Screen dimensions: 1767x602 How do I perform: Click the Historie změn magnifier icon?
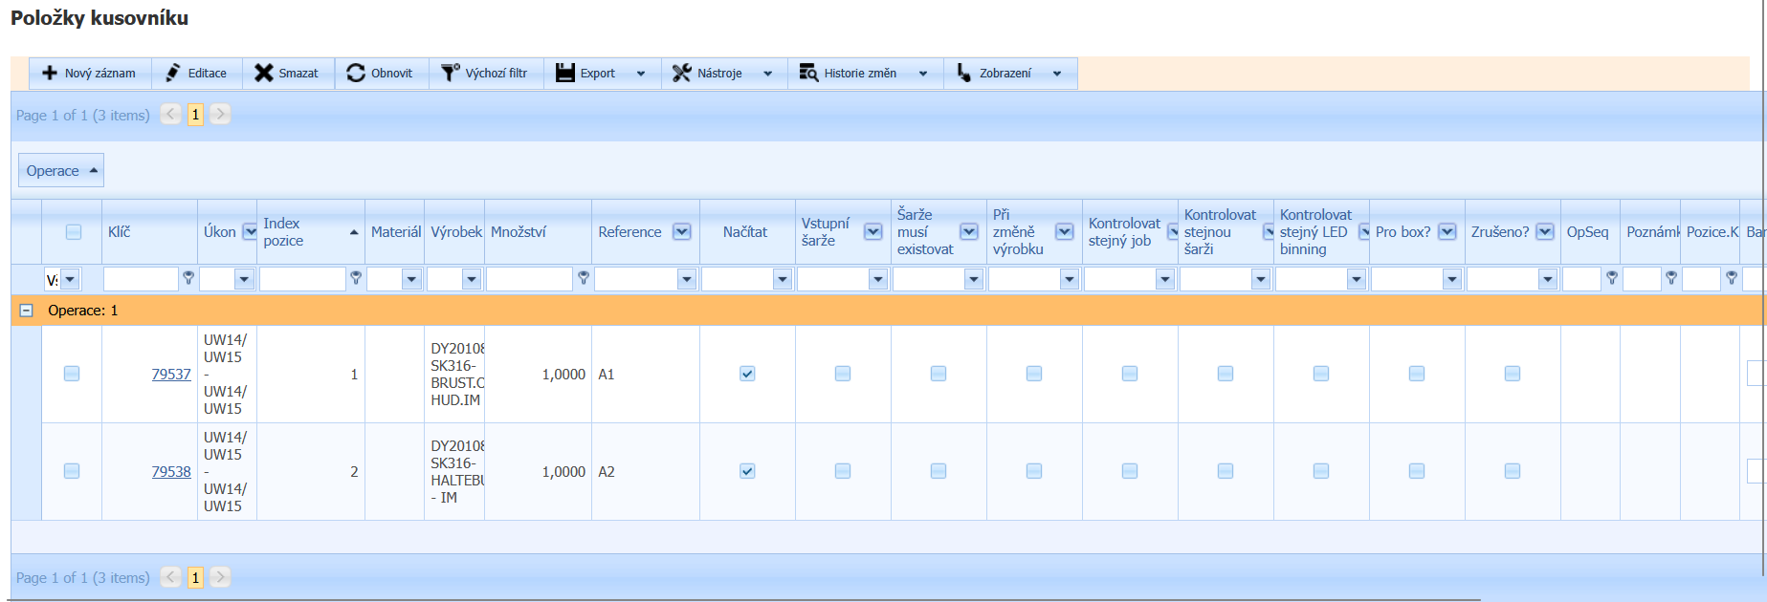tap(808, 74)
